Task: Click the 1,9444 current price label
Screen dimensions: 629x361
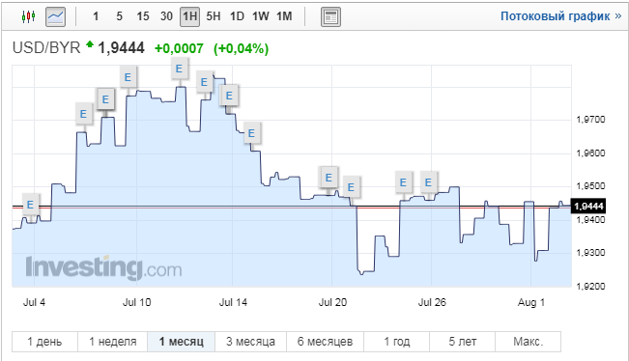Action: [588, 207]
